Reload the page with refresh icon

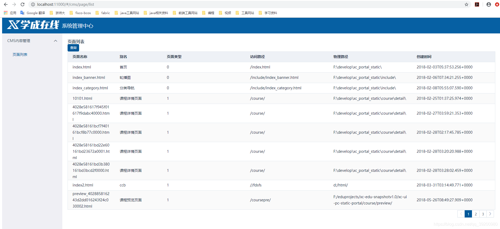pos(23,4)
